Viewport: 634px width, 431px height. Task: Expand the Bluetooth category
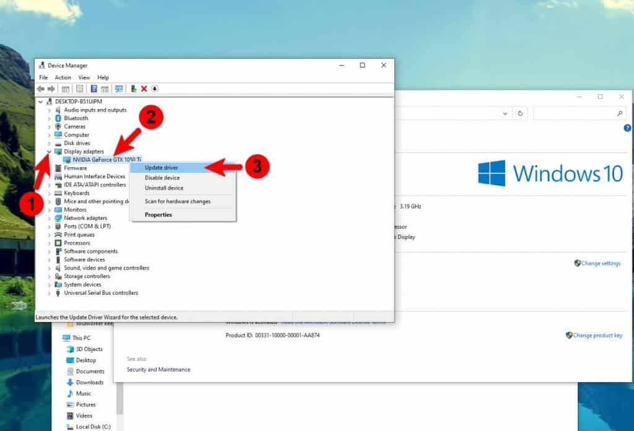click(x=50, y=118)
